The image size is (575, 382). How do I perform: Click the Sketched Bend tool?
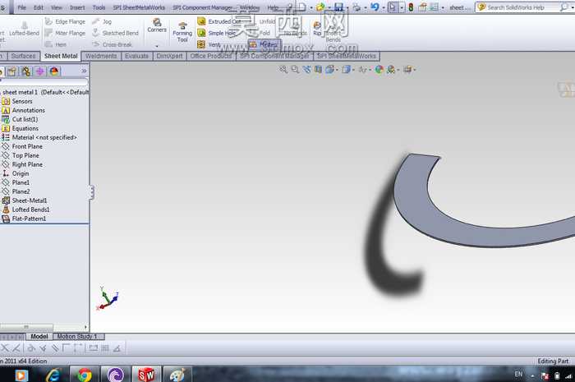click(115, 33)
